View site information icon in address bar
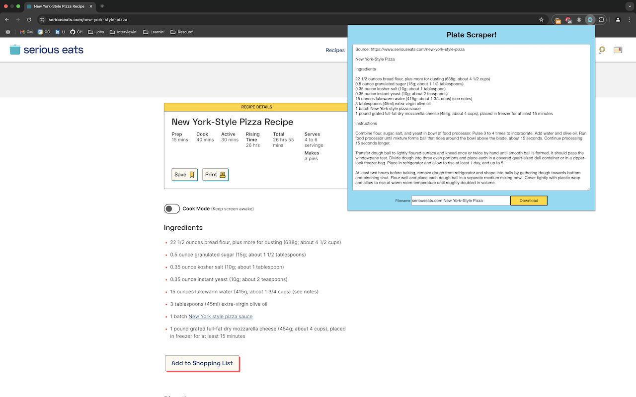The width and height of the screenshot is (636, 397). coord(43,20)
